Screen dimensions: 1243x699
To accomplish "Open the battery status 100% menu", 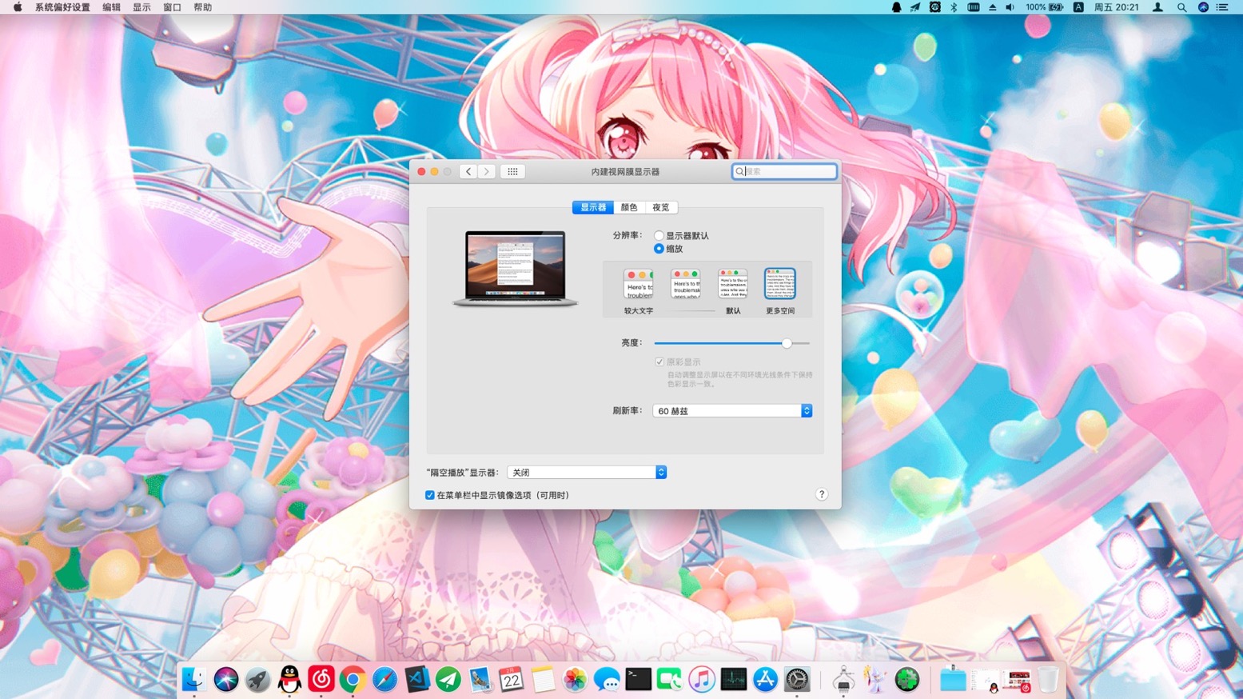I will tap(1044, 7).
